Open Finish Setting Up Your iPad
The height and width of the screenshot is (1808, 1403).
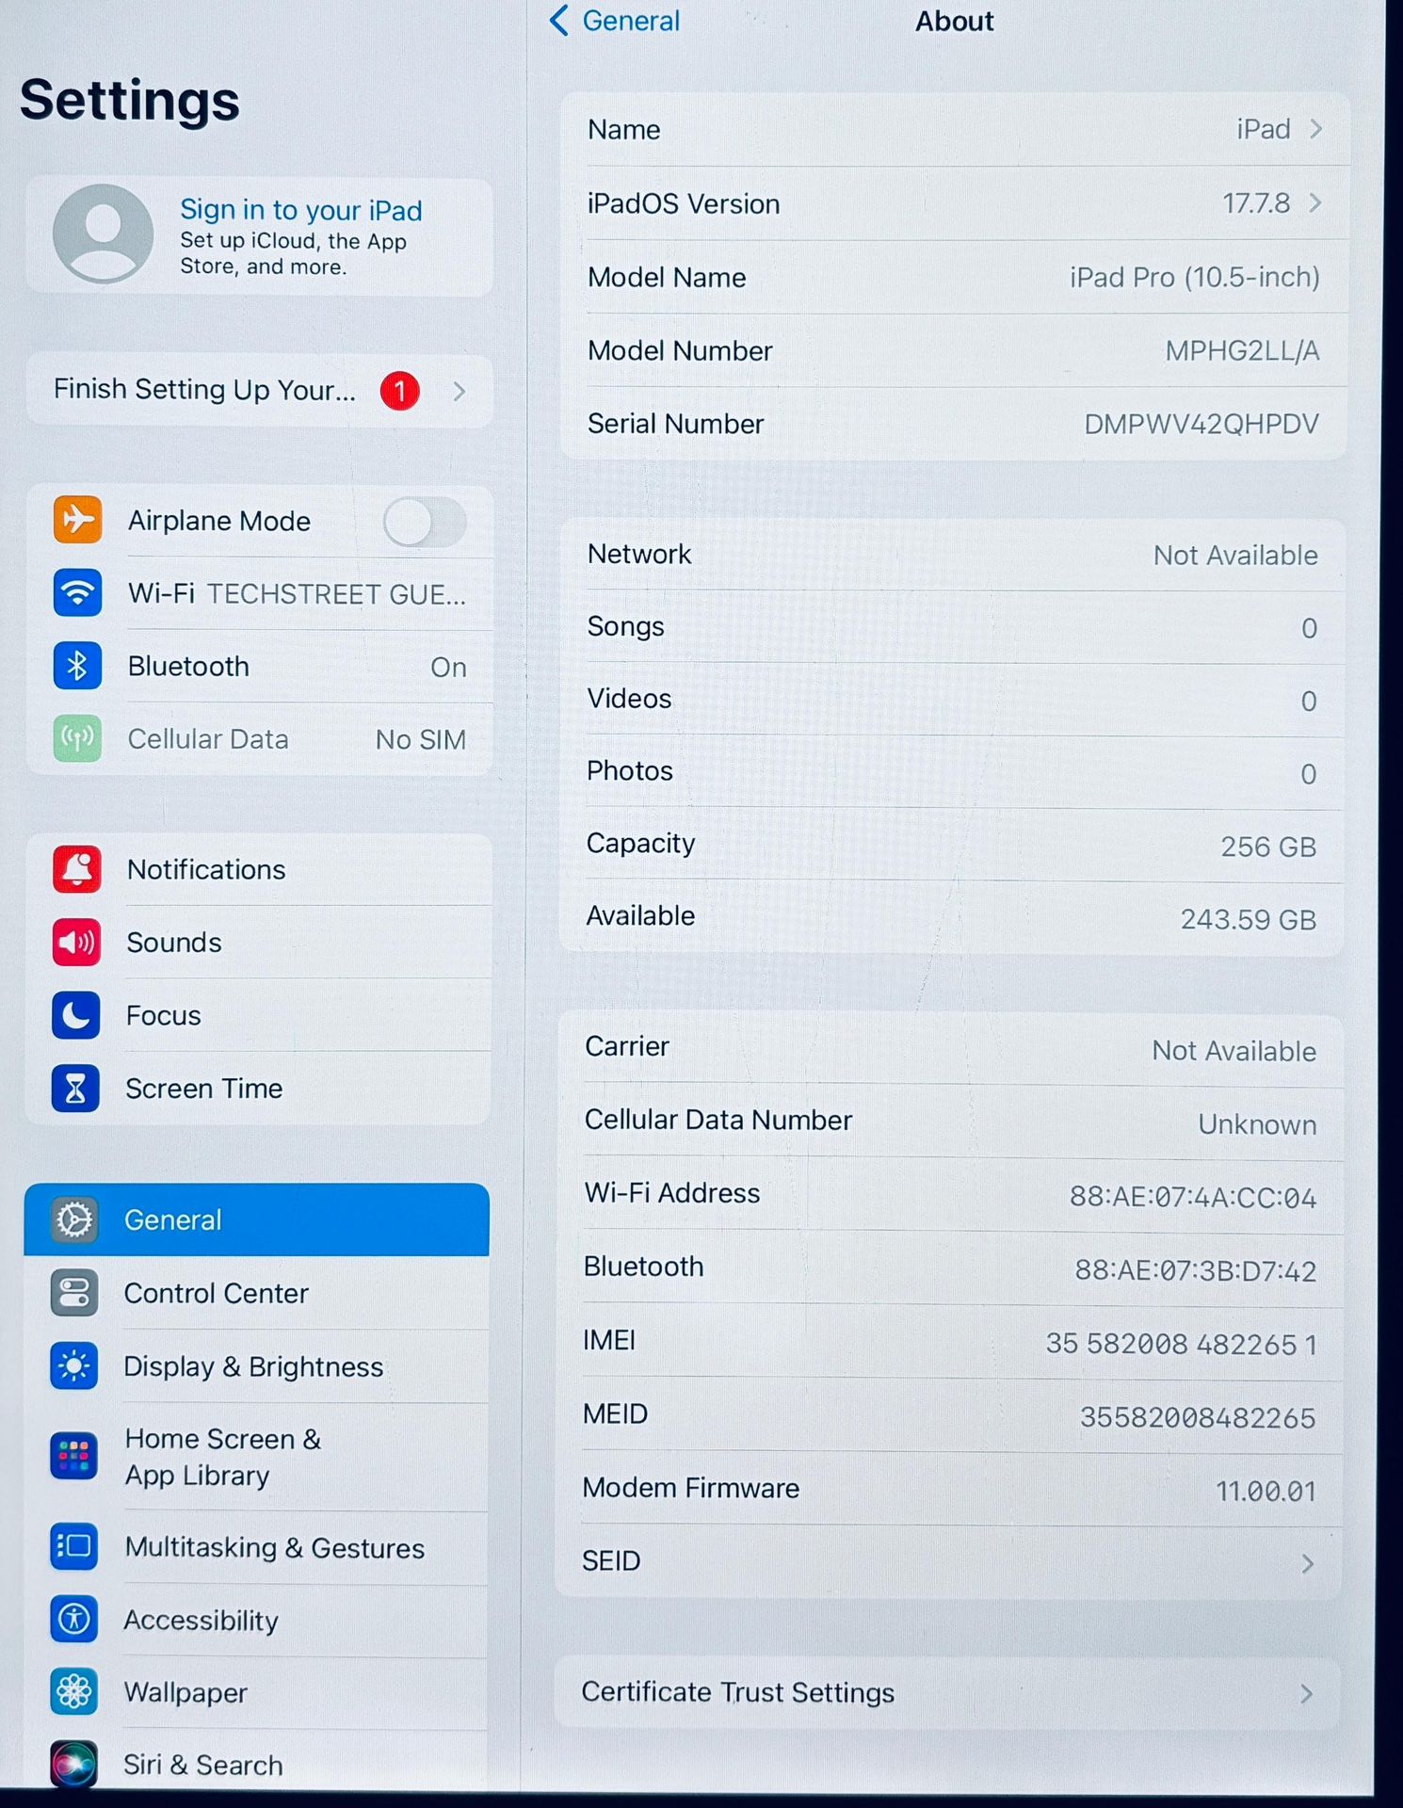click(260, 391)
